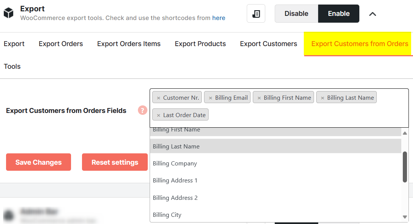
Task: Remove the Last Order Date tag
Action: pyautogui.click(x=159, y=115)
